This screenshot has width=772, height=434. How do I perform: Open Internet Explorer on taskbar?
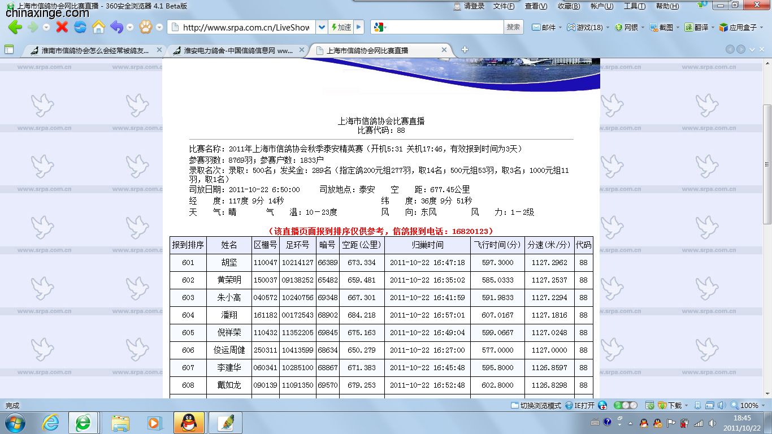point(51,422)
